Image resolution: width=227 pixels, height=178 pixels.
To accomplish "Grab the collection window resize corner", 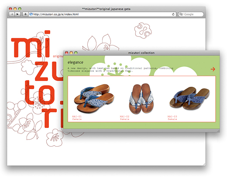I will 218,131.
